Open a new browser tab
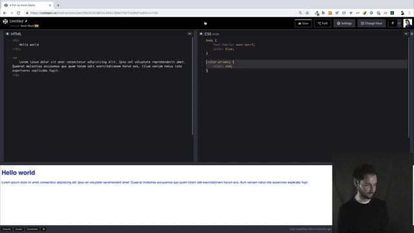Screen dimensions: 414x233 coord(58,5)
